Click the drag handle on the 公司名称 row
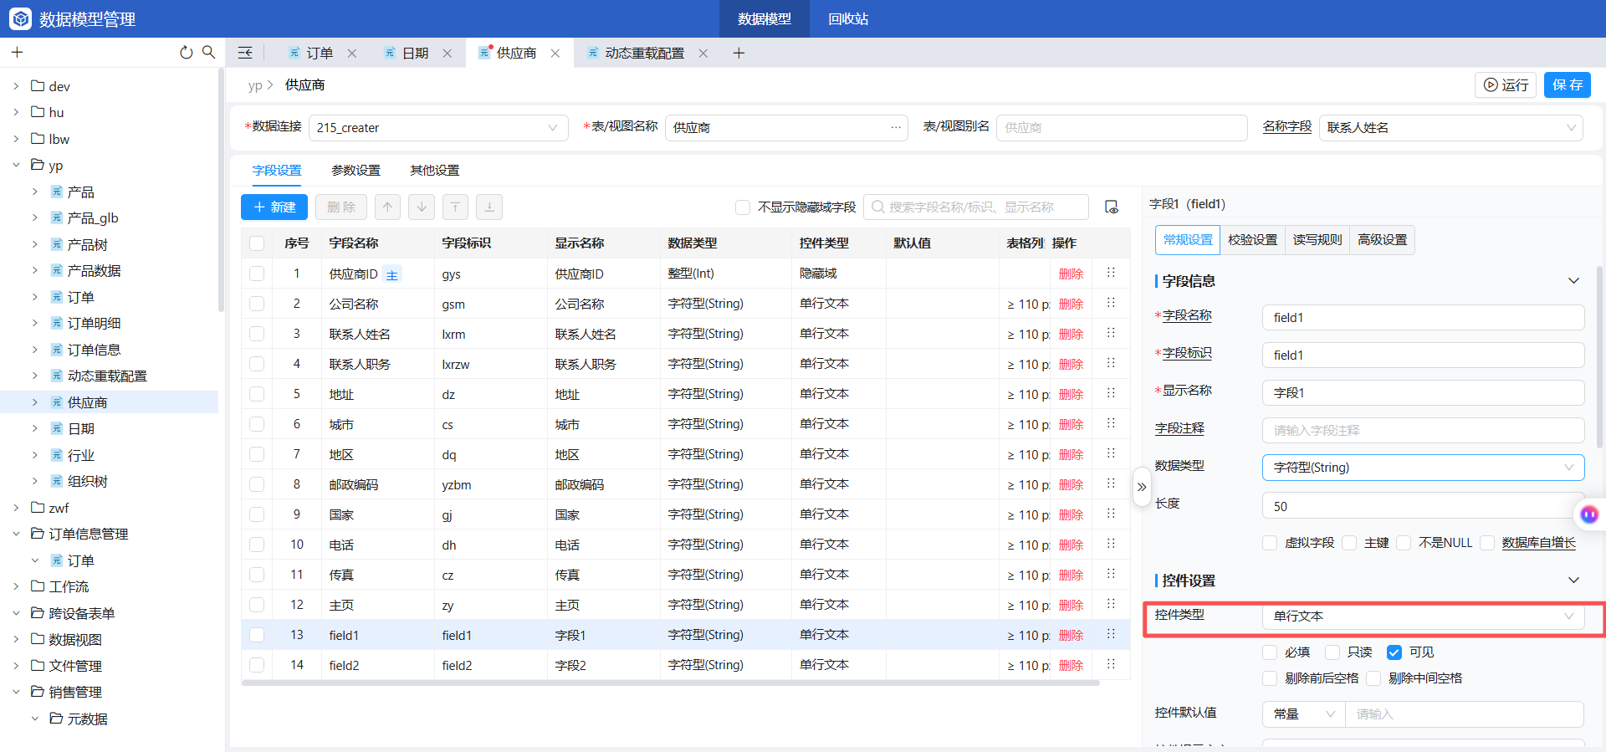Image resolution: width=1606 pixels, height=752 pixels. point(1111,303)
